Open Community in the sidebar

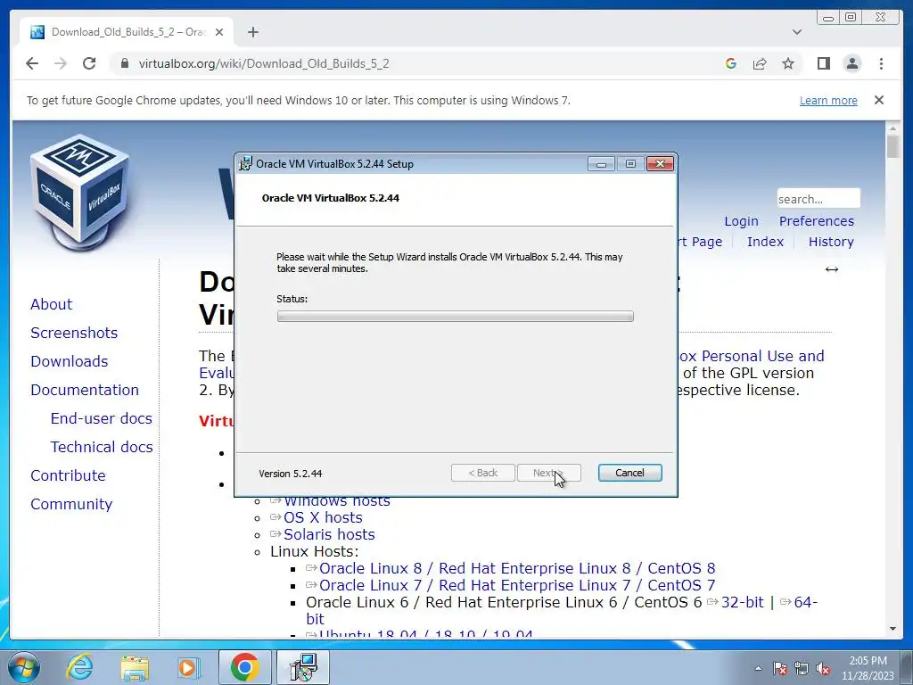point(71,504)
